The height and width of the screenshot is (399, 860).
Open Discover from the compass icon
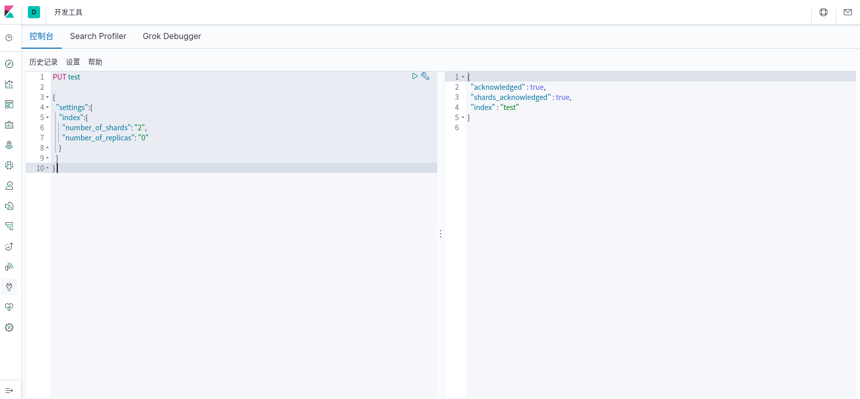coord(9,64)
